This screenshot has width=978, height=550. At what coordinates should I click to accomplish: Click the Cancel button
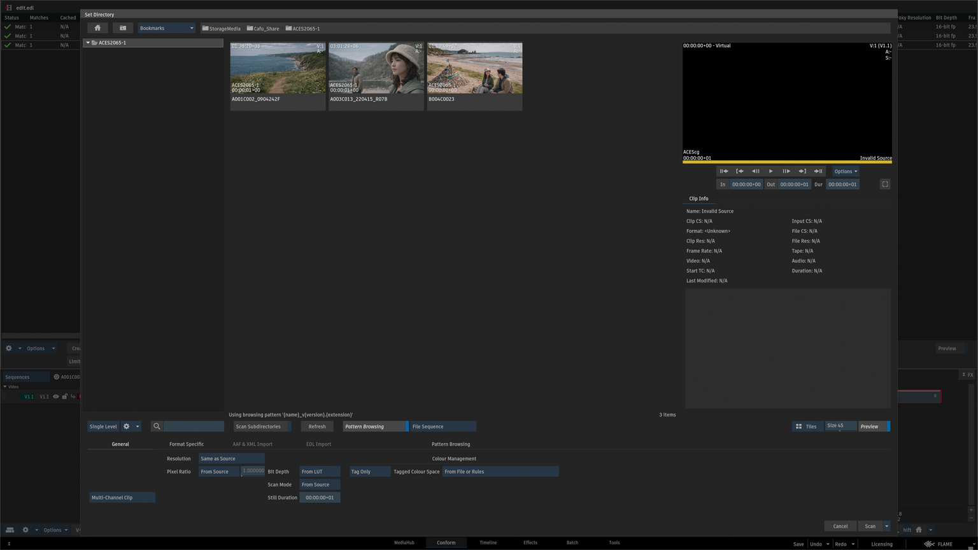pyautogui.click(x=840, y=526)
